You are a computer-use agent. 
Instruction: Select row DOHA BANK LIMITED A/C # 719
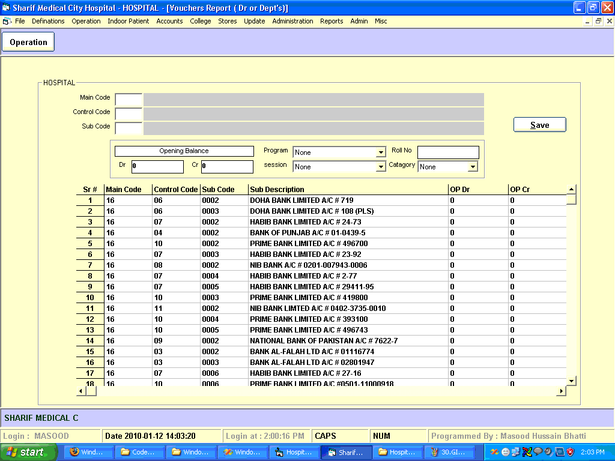click(321, 200)
